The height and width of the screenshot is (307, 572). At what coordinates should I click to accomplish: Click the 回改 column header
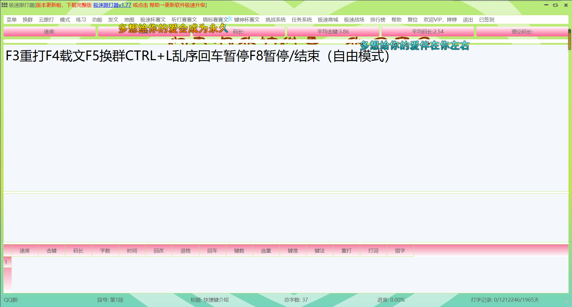click(x=159, y=251)
